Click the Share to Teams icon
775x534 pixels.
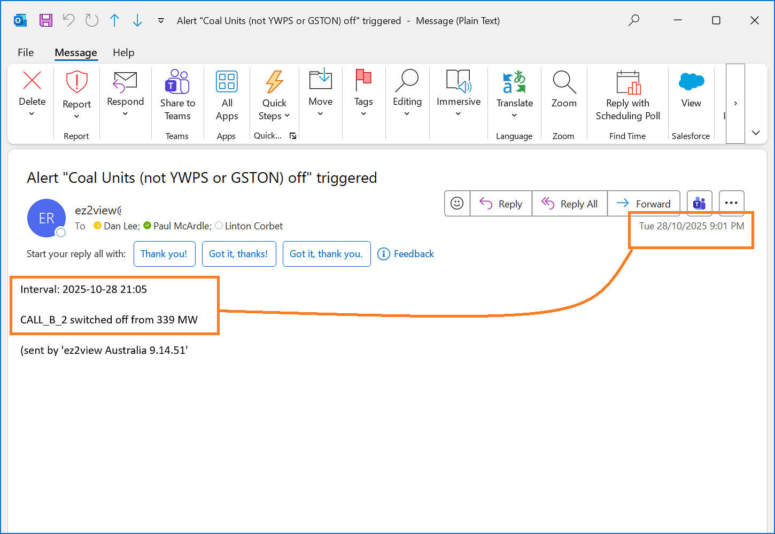[177, 82]
